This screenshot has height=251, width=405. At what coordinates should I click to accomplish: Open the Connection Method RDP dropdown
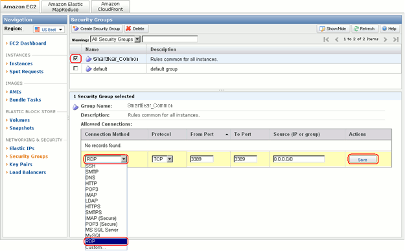pos(106,159)
